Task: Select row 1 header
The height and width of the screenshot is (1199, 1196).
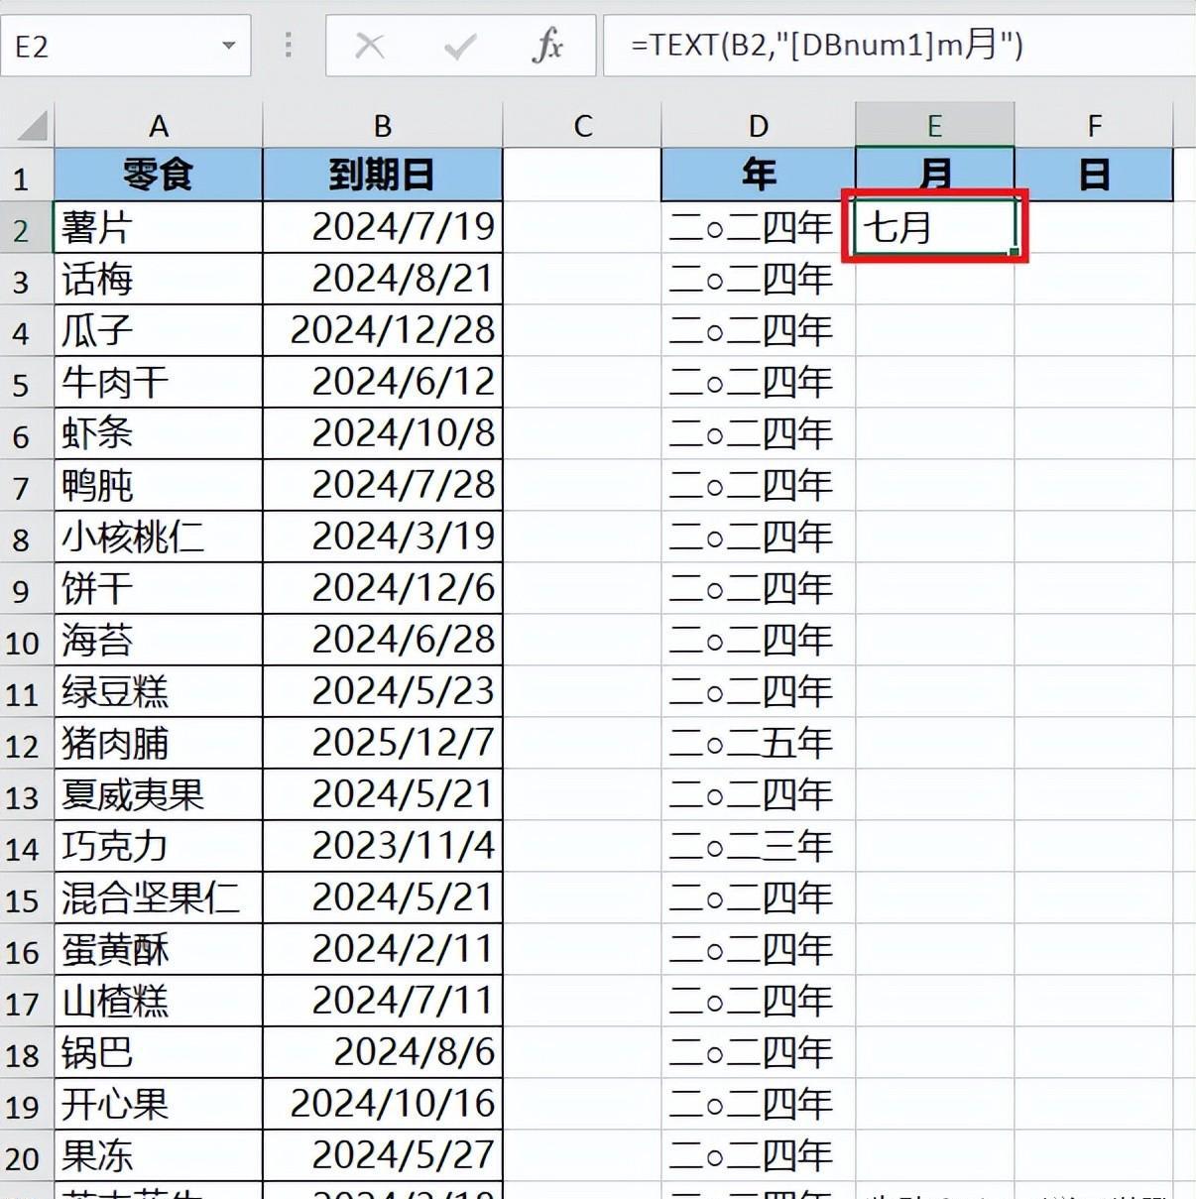Action: (27, 177)
